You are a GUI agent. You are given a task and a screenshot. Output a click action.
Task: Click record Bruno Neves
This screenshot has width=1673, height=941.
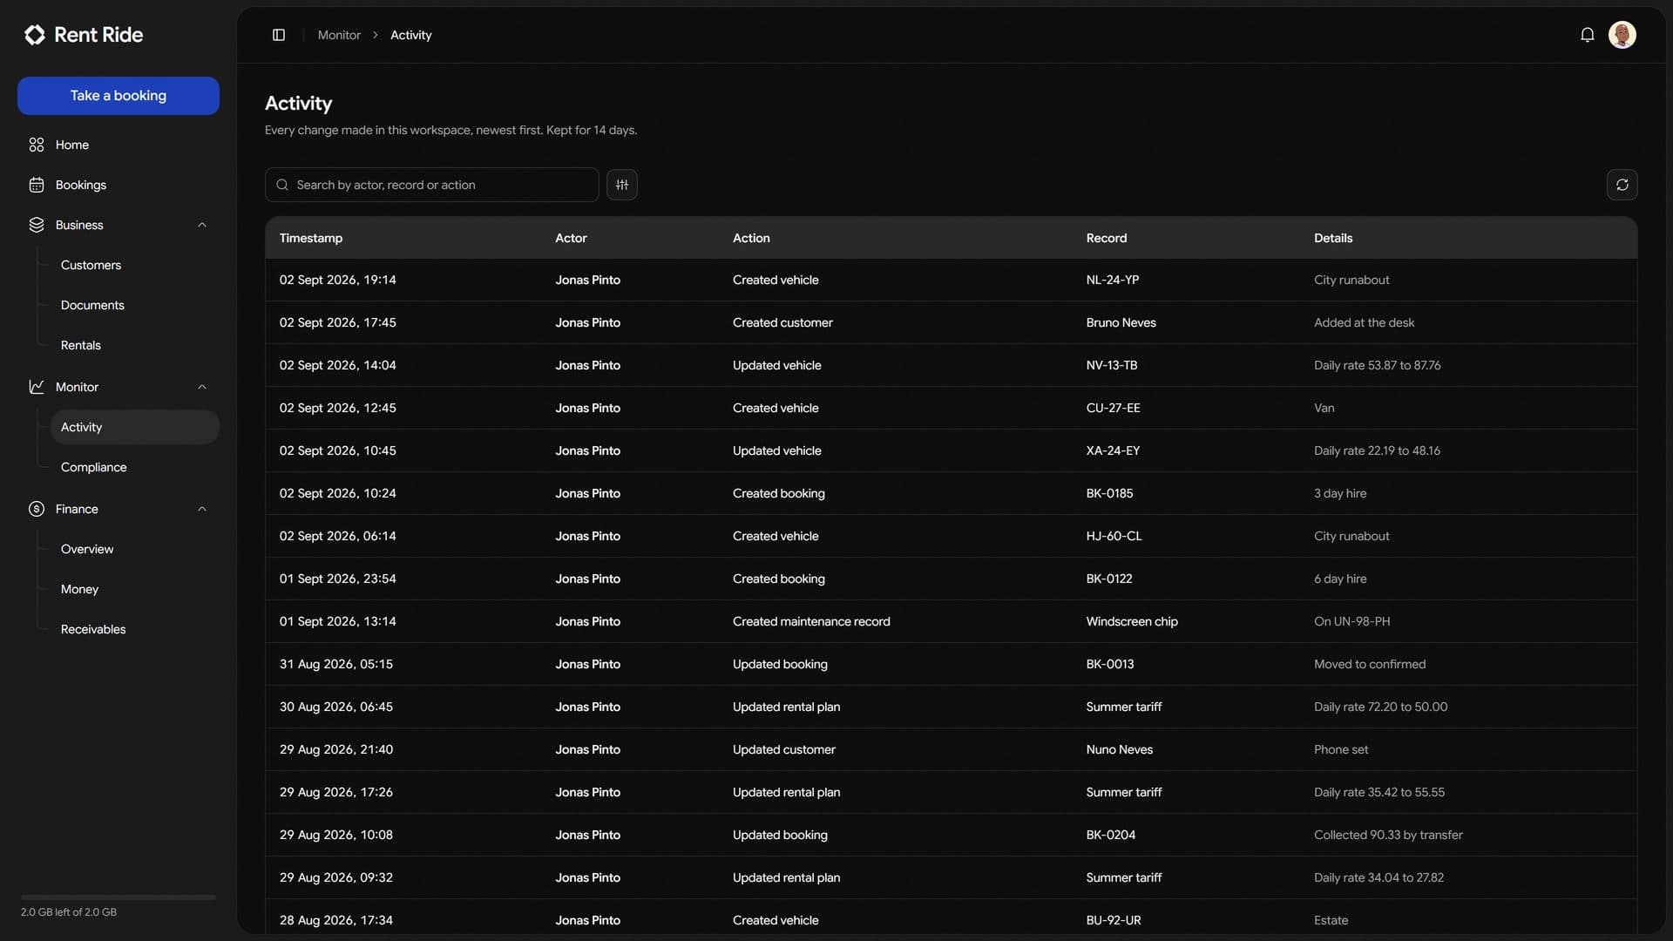[1121, 322]
